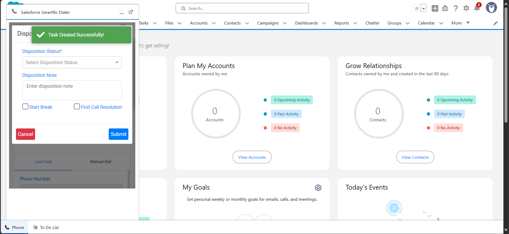Click the View Contacts button
The width and height of the screenshot is (509, 234).
coord(415,157)
